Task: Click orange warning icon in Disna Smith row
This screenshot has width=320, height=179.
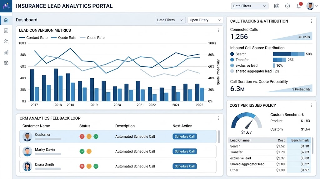Action: (89, 166)
